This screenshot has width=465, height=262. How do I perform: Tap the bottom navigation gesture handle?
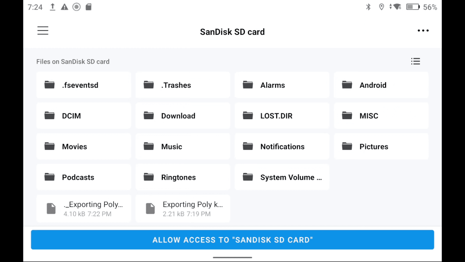tap(233, 257)
